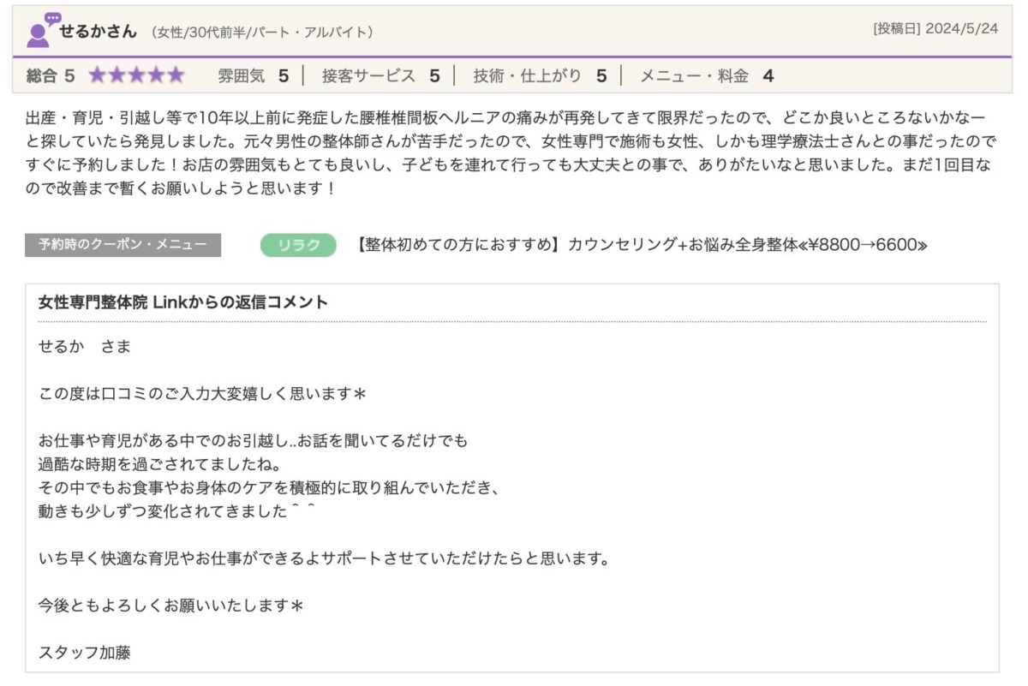This screenshot has width=1028, height=686.
Task: Click the reviewer name せるかさん
Action: [x=98, y=31]
